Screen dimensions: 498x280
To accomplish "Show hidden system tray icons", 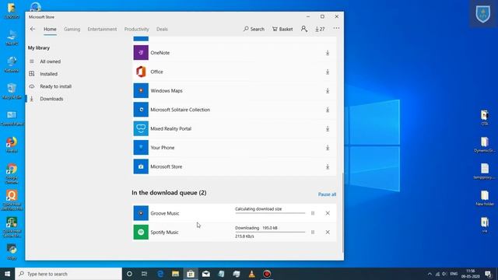I will pyautogui.click(x=430, y=274).
